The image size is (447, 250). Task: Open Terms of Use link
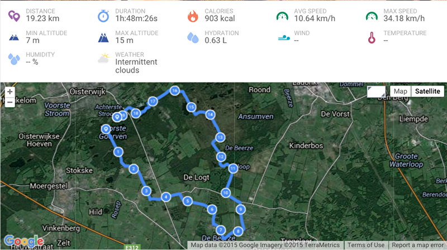(366, 245)
